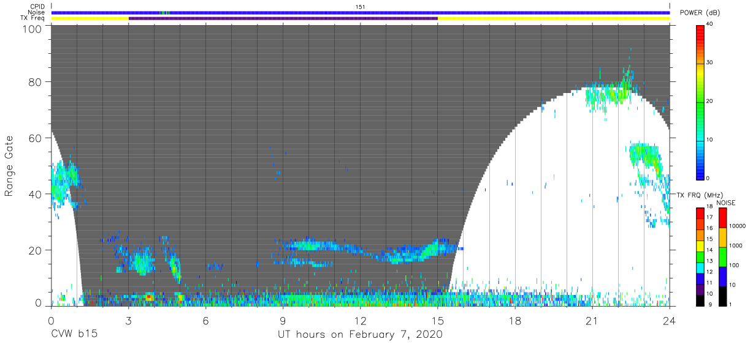Pick the green swatch in NOISE legend

point(722,256)
